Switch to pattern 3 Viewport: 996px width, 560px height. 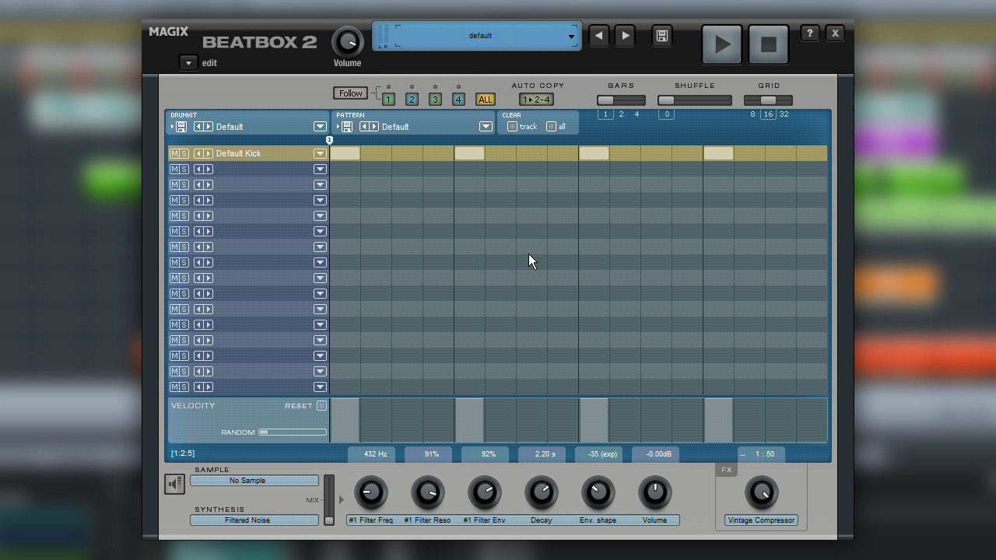[x=435, y=100]
